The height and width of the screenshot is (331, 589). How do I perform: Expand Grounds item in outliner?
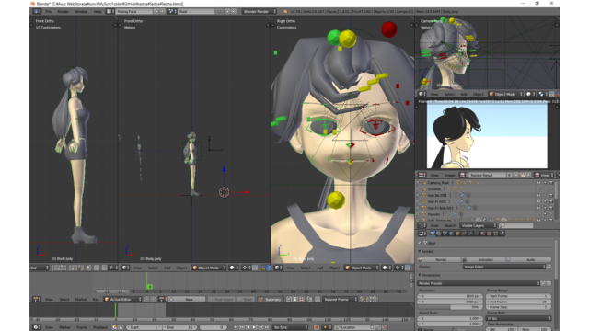coord(418,189)
